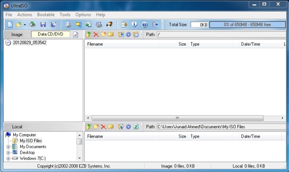Viewport: 289px width, 172px height.
Task: Open the Options menu
Action: (83, 15)
